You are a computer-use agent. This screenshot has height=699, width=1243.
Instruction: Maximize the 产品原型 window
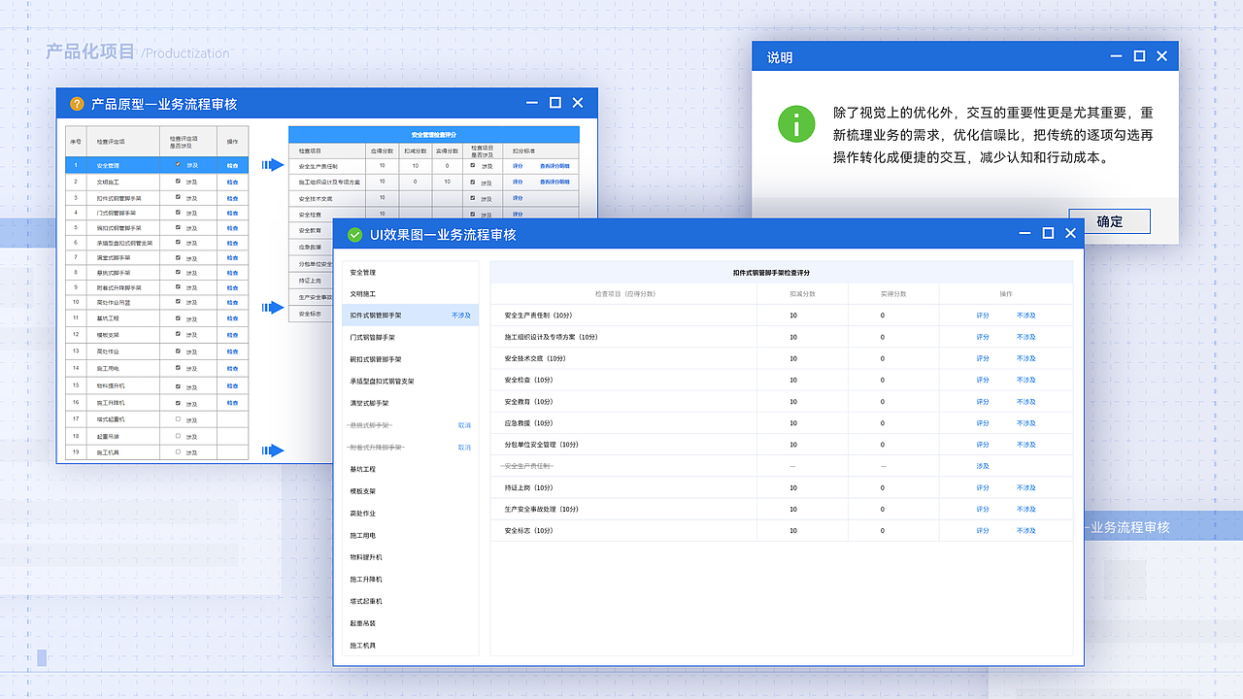(554, 102)
